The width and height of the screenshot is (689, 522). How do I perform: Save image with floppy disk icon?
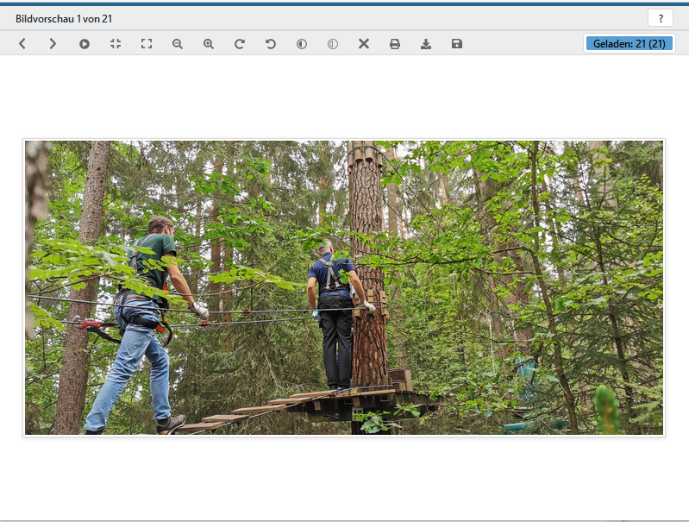click(457, 44)
